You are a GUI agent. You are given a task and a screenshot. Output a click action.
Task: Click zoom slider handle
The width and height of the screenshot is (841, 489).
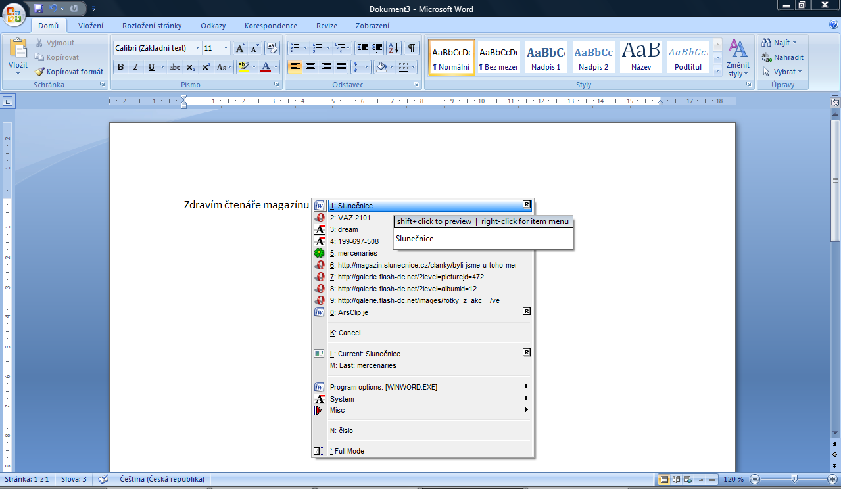click(795, 479)
